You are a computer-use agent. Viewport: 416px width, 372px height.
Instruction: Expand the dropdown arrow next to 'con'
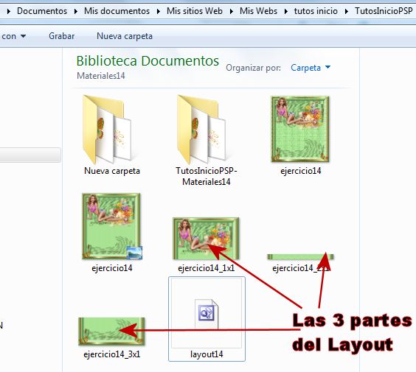point(24,36)
